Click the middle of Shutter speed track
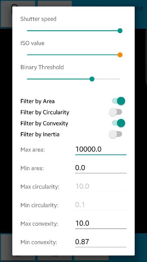This screenshot has height=262, width=147. tap(73, 31)
